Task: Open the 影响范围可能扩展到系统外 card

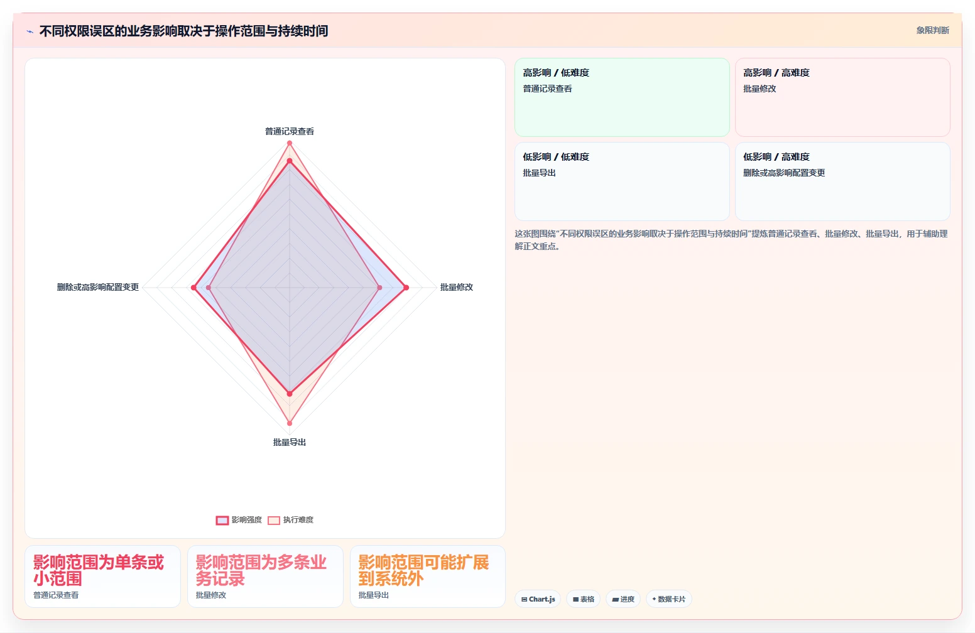Action: coord(428,576)
